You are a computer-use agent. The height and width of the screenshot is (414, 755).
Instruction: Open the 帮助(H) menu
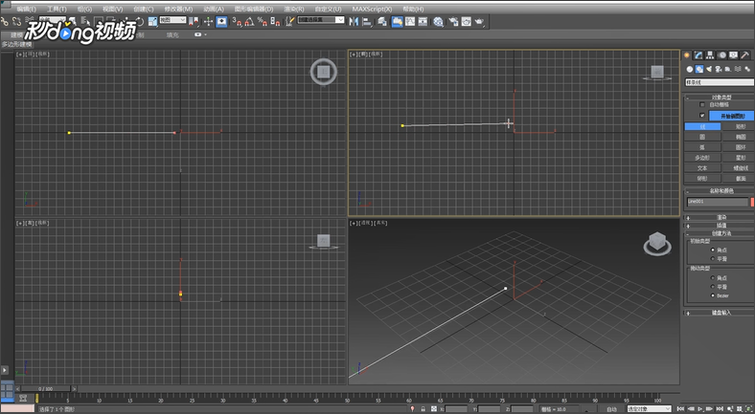(x=413, y=10)
